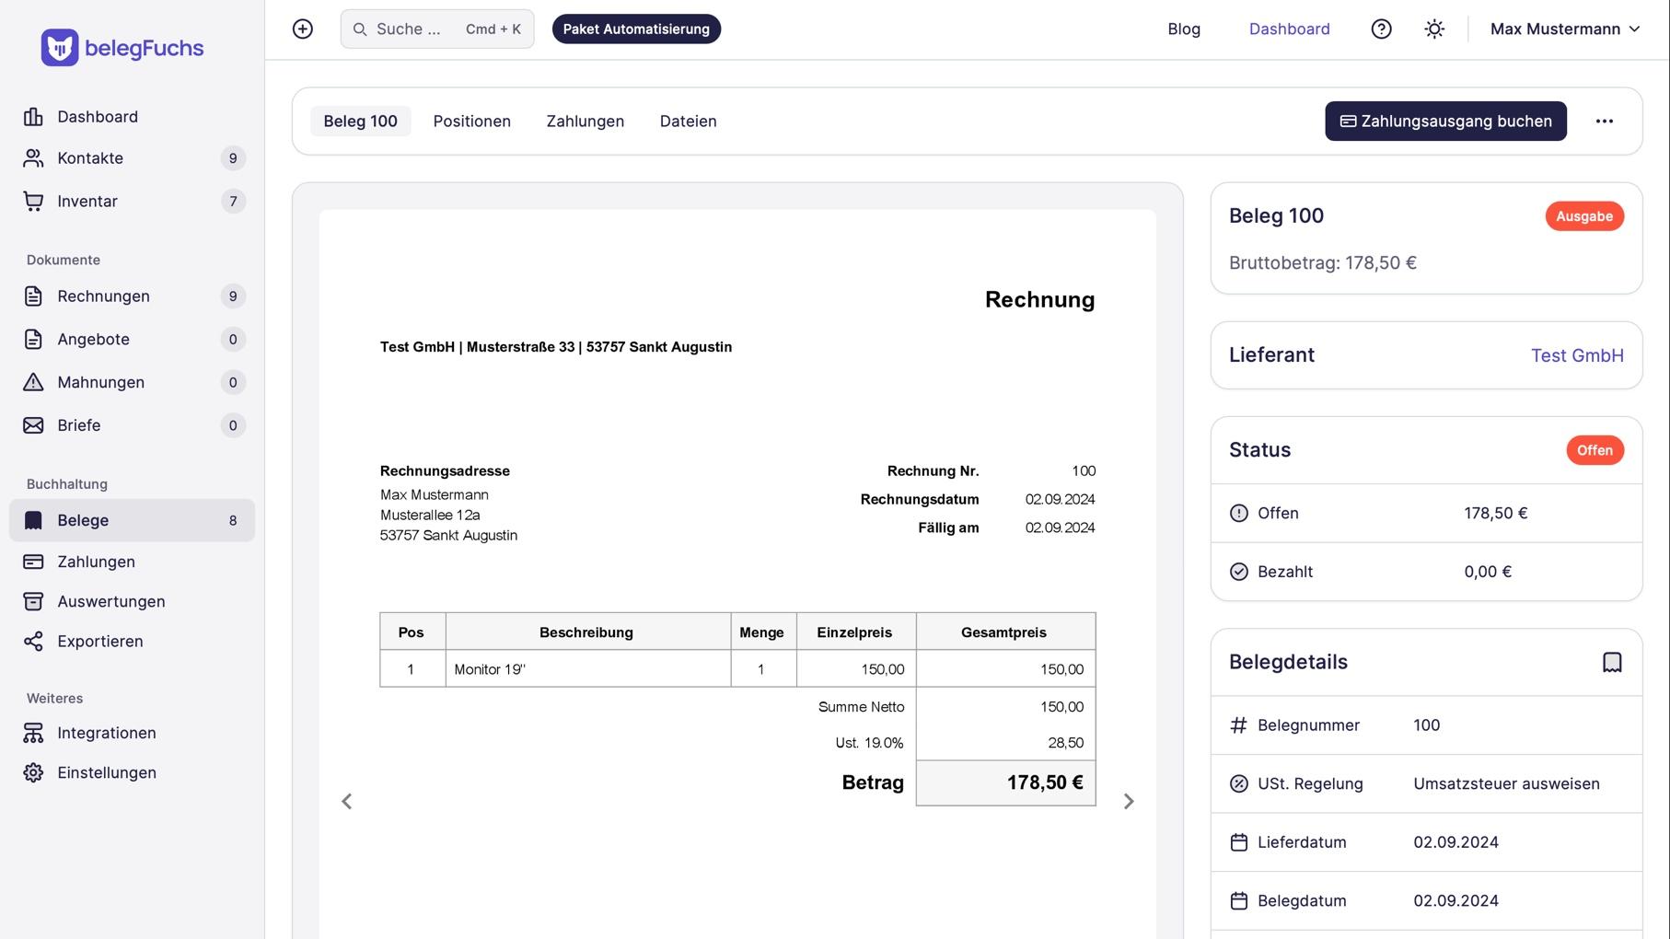
Task: Open Kontakte in the sidebar
Action: 132,157
